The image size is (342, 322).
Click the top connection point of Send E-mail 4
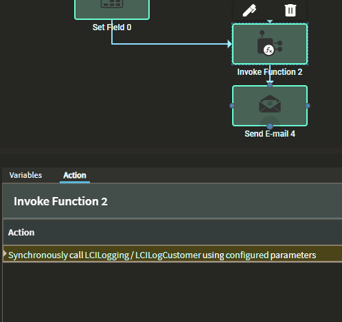pos(270,85)
